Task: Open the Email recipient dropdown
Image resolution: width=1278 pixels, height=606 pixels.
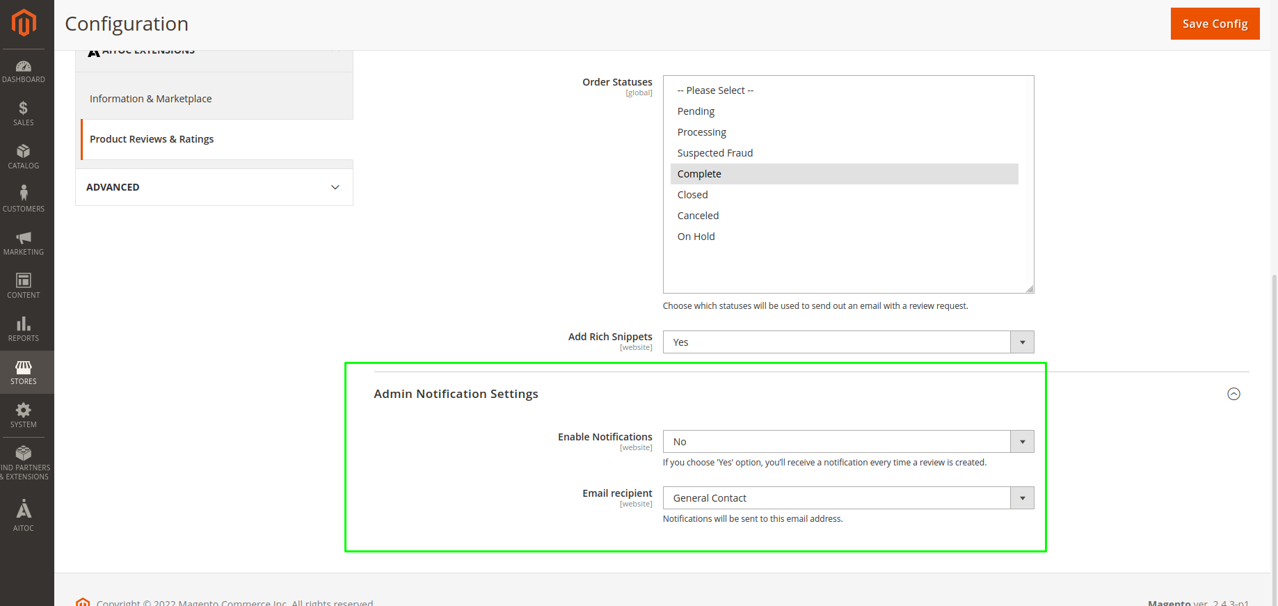Action: pos(848,498)
